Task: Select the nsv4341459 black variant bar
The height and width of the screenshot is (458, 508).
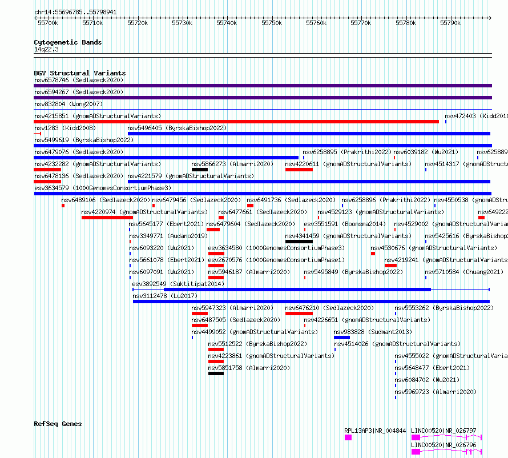Action: click(x=299, y=242)
